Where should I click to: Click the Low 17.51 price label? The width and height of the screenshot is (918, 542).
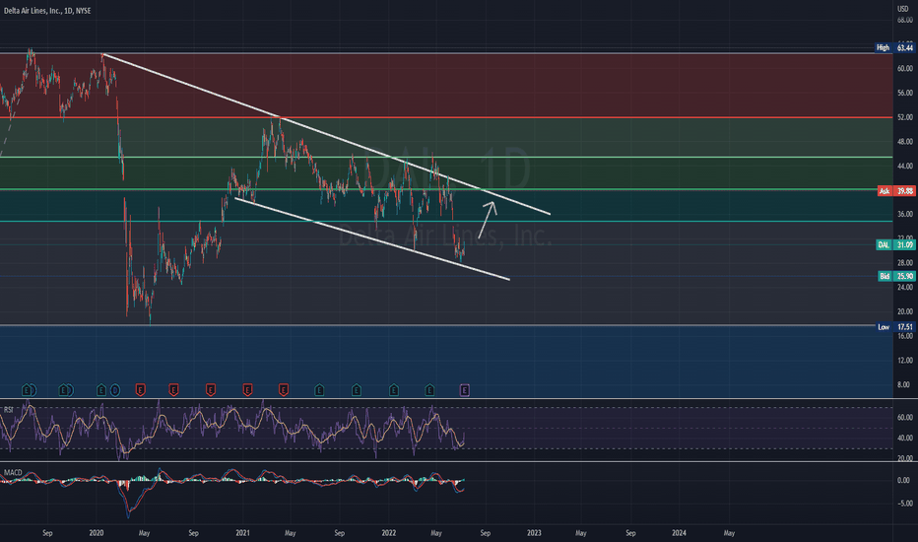(894, 327)
